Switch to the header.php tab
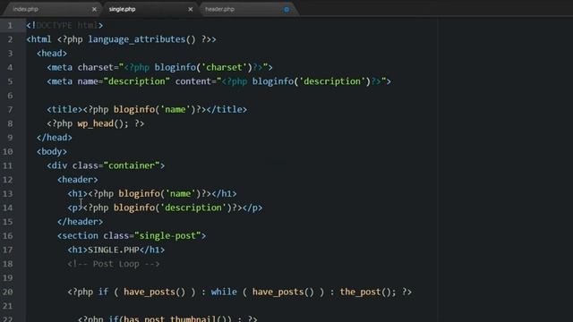The image size is (573, 322). coord(219,9)
